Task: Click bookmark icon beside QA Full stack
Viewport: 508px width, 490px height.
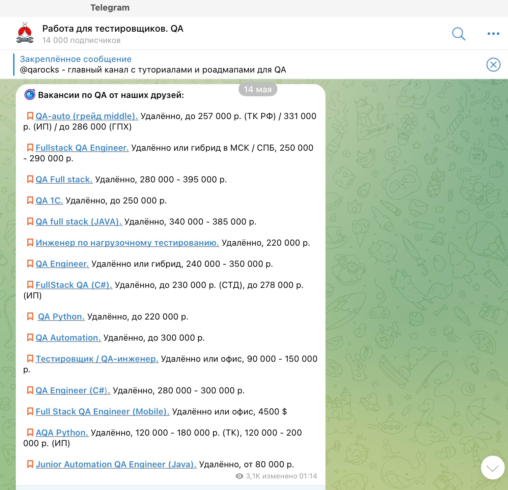Action: click(30, 179)
